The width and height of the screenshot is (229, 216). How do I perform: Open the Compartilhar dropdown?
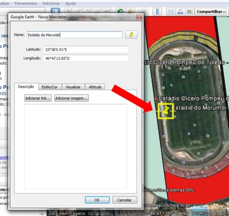coord(211,11)
